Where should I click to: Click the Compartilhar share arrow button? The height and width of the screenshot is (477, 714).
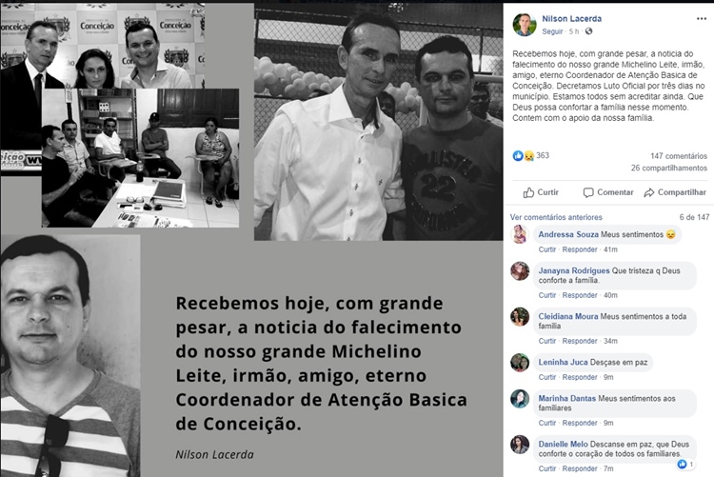(x=675, y=192)
